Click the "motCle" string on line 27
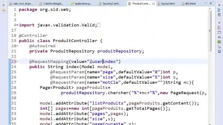Image resolution: width=223 pixels, height=125 pixels. 110,82
